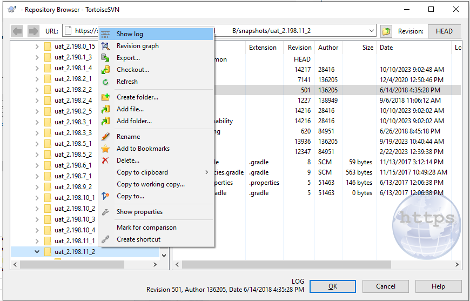The width and height of the screenshot is (470, 301).
Task: Click the folder icon of uat_2.198.7_1
Action: (x=48, y=176)
